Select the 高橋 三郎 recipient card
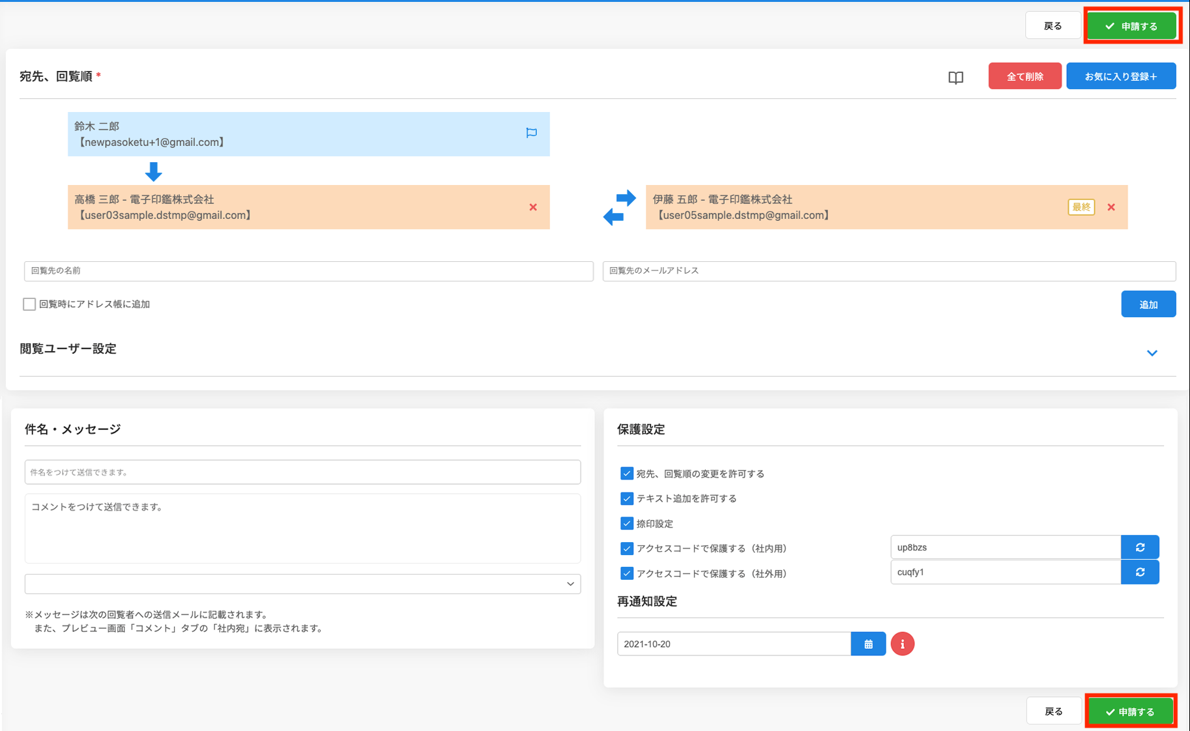Viewport: 1190px width, 731px height. click(x=309, y=207)
